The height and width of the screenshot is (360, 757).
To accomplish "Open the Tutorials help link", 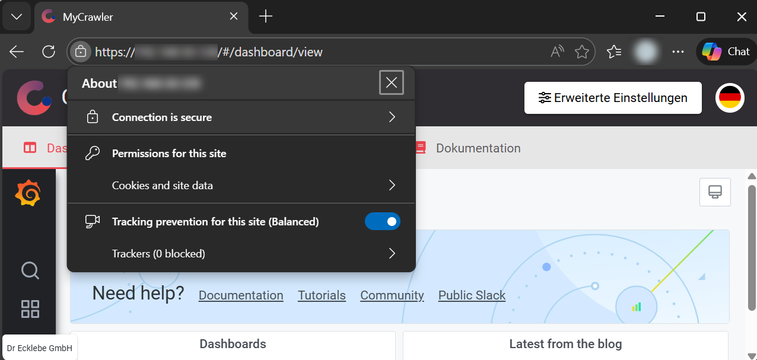I will pyautogui.click(x=322, y=295).
